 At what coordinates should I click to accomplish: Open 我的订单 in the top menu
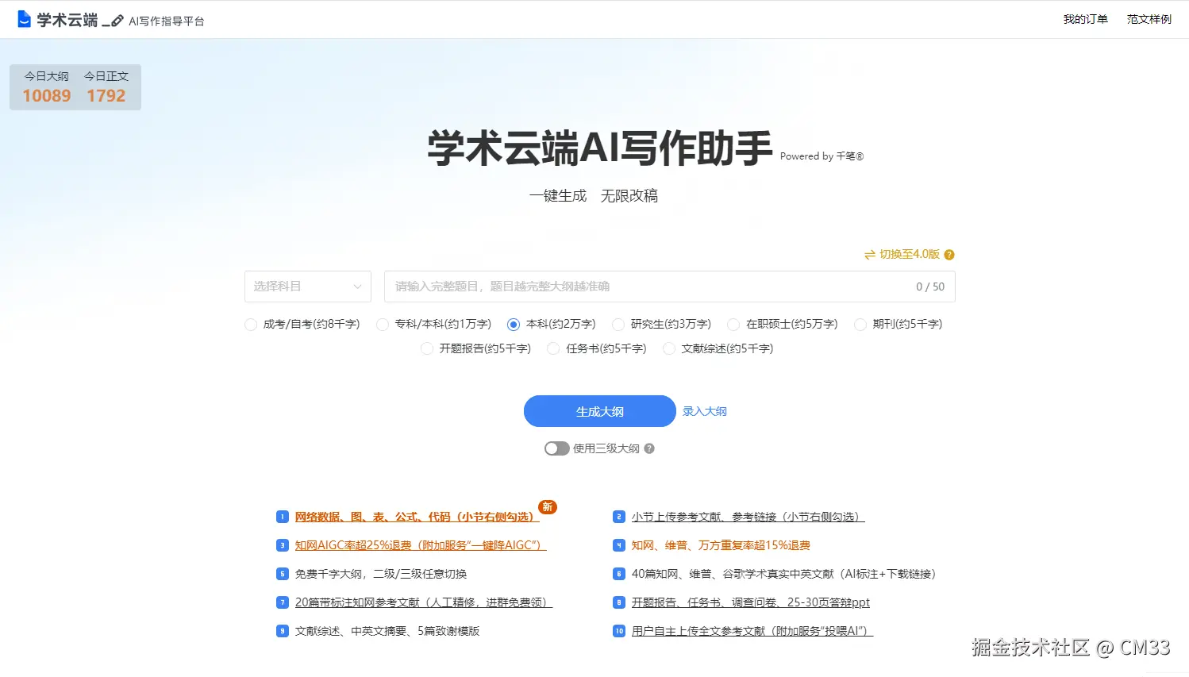pyautogui.click(x=1085, y=19)
